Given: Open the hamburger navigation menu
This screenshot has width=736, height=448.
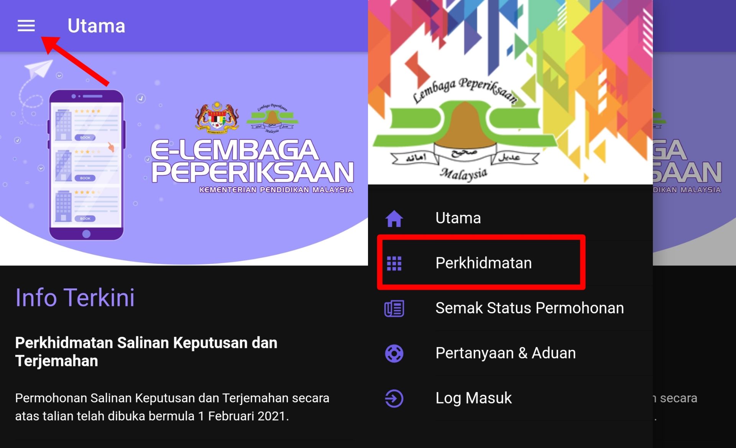Looking at the screenshot, I should pos(26,26).
